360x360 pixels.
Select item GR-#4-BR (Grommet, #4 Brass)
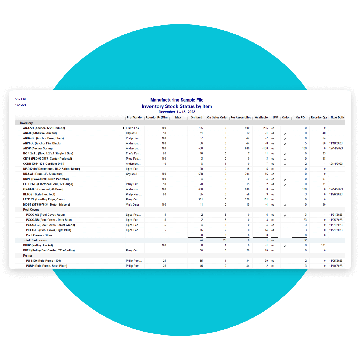click(x=43, y=189)
